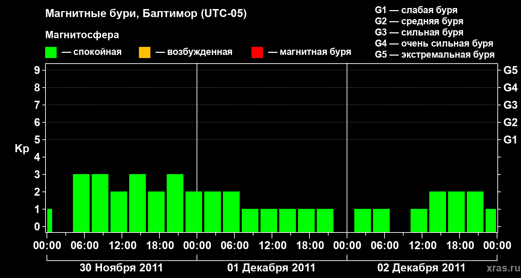The image size is (521, 278).
Task: Click the line 'G5 — экстремальная буря'
Action: 435,55
